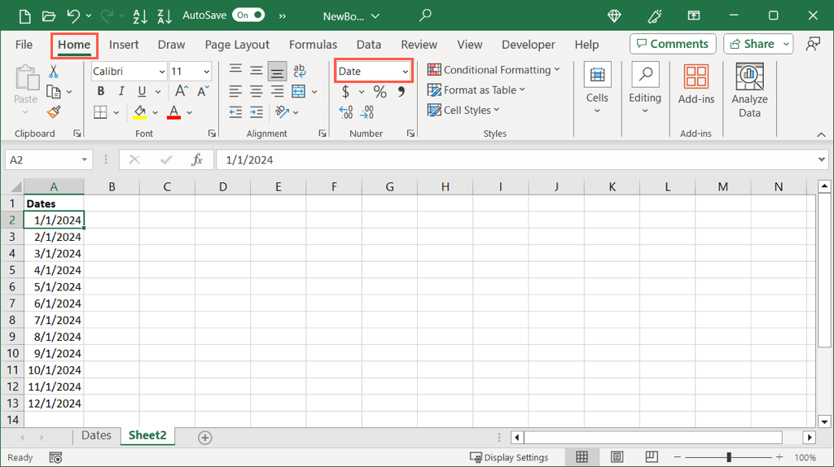Click the zoom slider in status bar
The image size is (834, 467).
[729, 457]
